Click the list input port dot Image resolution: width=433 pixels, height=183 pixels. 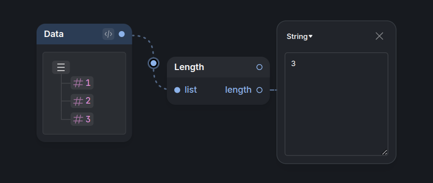pos(177,90)
